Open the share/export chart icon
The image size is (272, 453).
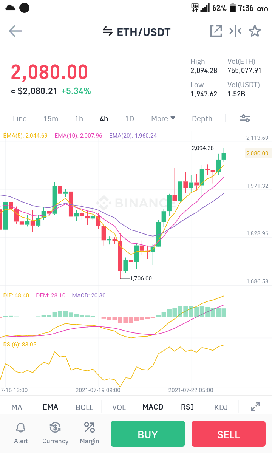(216, 31)
